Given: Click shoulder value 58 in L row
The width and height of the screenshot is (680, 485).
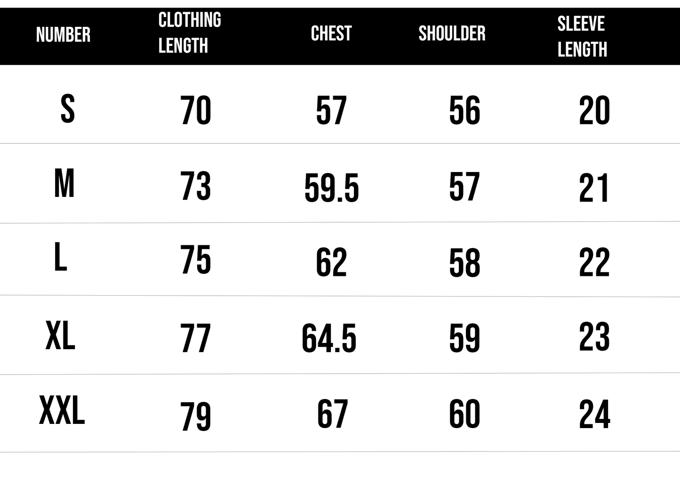Looking at the screenshot, I should 464,263.
